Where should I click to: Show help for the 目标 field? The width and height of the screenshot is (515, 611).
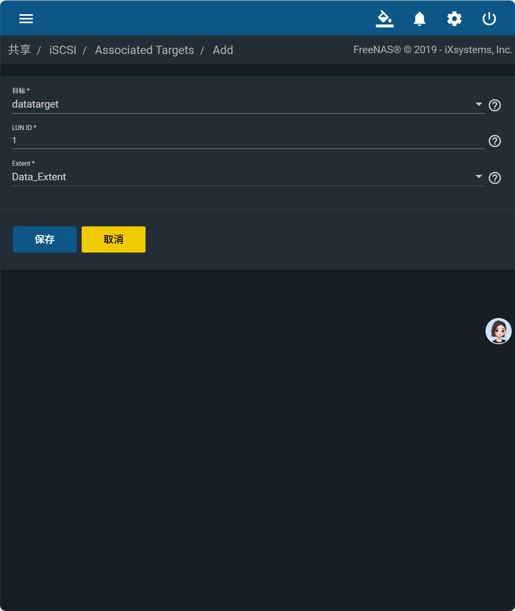coord(495,105)
